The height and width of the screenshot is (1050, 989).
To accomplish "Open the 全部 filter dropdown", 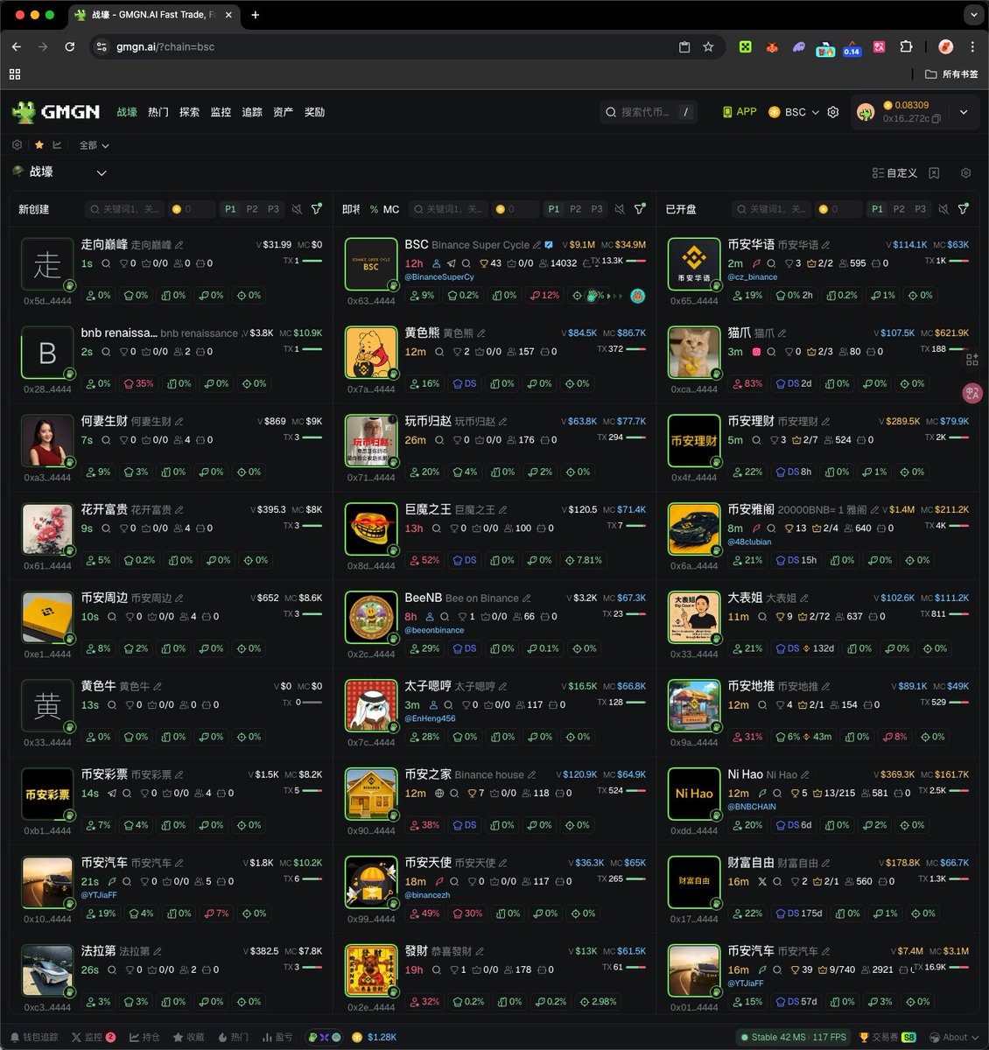I will (95, 145).
